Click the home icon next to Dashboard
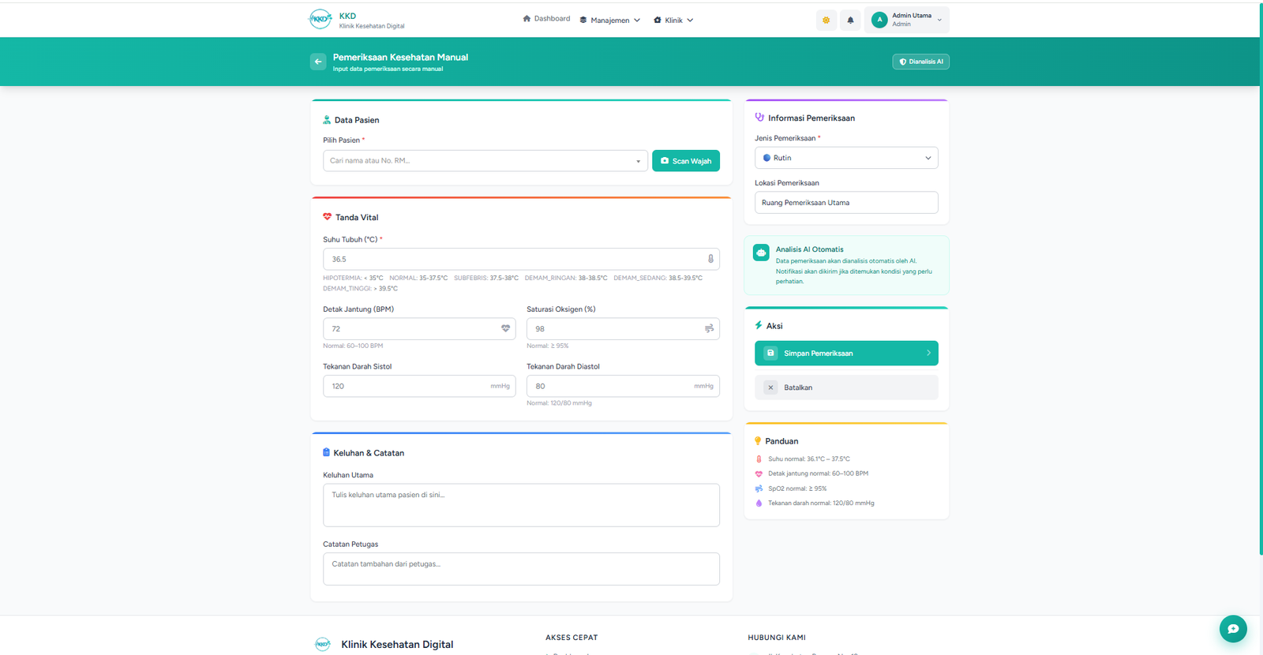 click(x=527, y=18)
